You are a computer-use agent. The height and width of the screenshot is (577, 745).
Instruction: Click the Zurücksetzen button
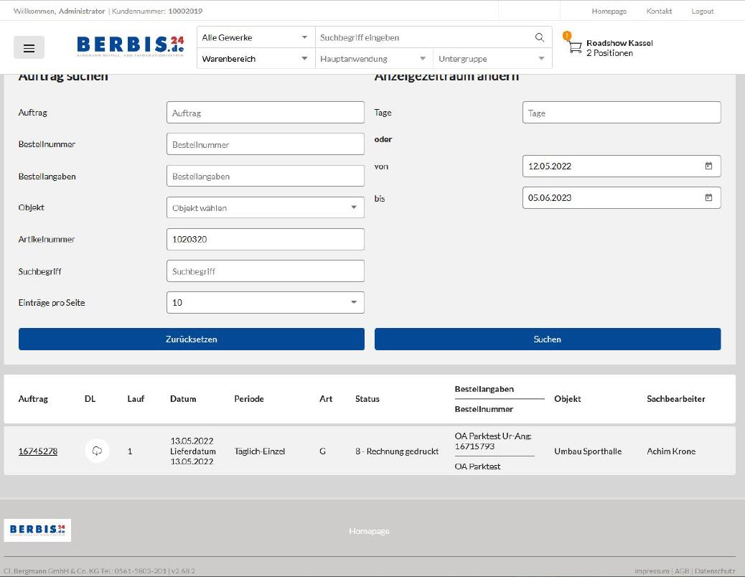[x=192, y=339]
